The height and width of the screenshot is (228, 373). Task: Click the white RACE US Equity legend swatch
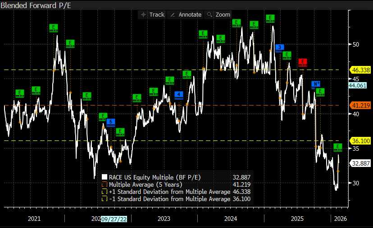pyautogui.click(x=105, y=177)
